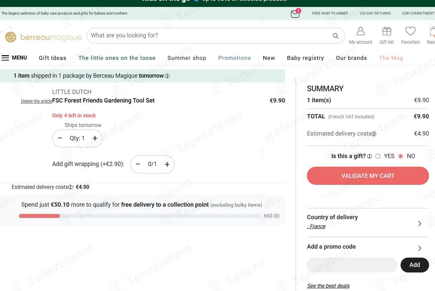Viewport: 435px width, 291px height.
Task: Click See the best deals link
Action: point(328,286)
